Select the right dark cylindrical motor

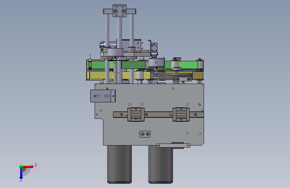161,164
